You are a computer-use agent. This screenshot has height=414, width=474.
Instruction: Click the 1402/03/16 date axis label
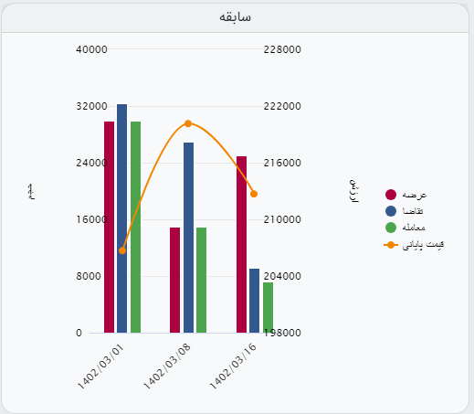233,366
